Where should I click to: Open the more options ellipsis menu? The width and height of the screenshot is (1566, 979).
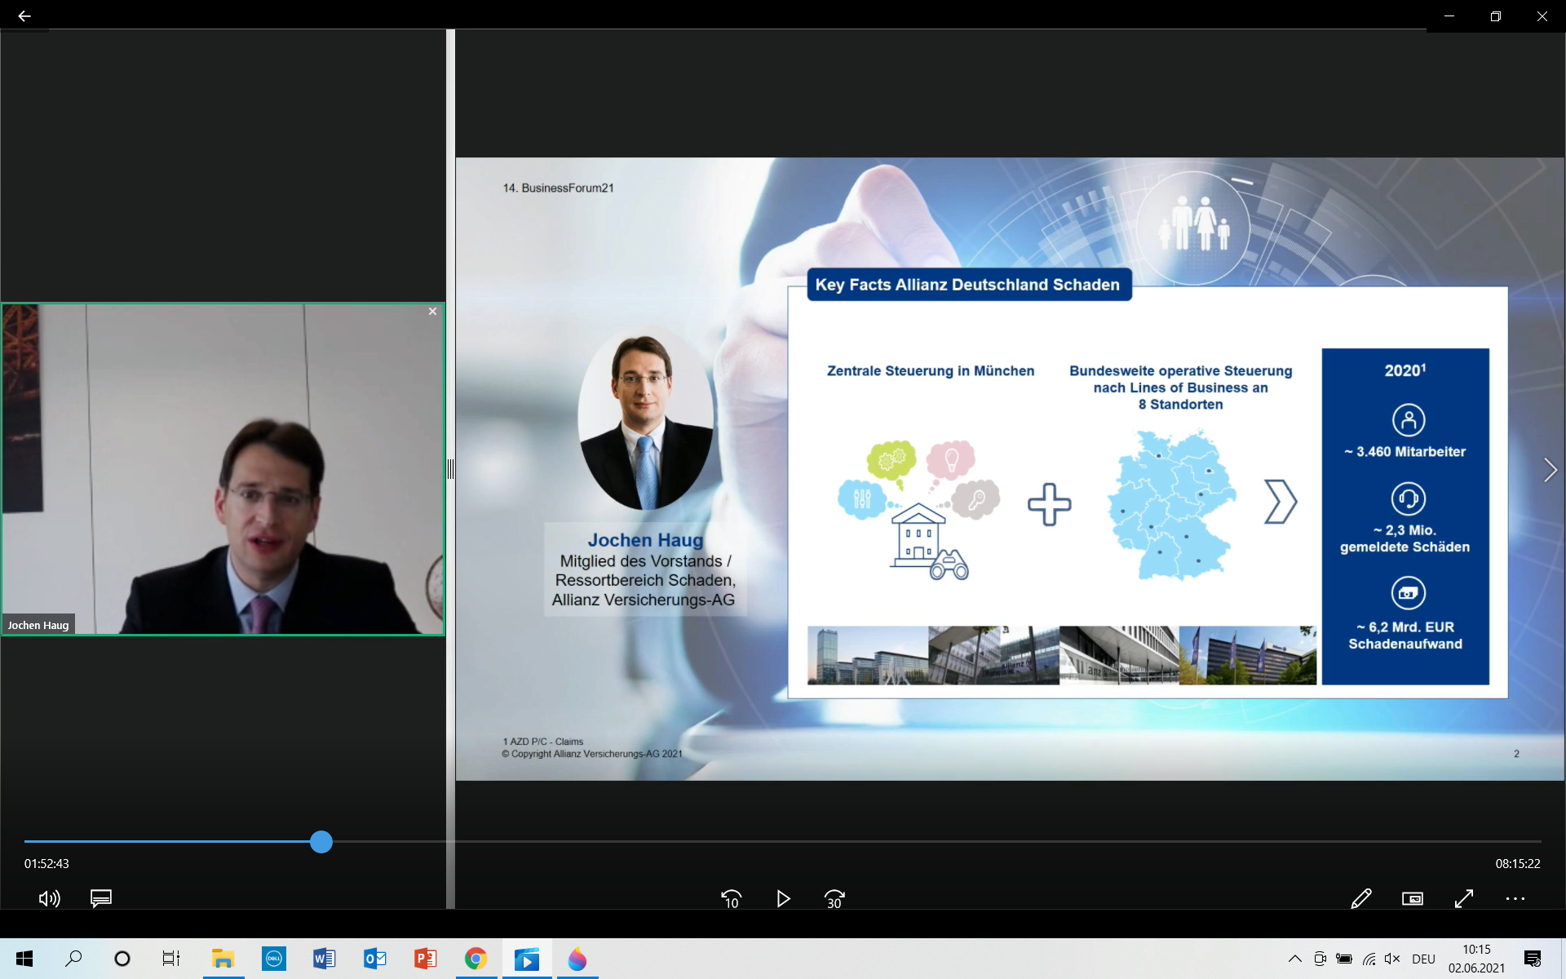point(1515,898)
